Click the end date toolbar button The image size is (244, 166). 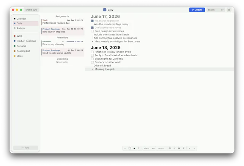(154, 148)
